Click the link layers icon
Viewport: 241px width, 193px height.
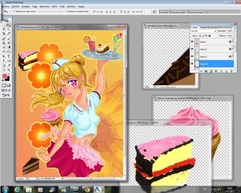(x=201, y=72)
